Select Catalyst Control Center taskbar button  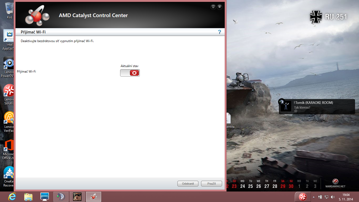click(x=94, y=197)
